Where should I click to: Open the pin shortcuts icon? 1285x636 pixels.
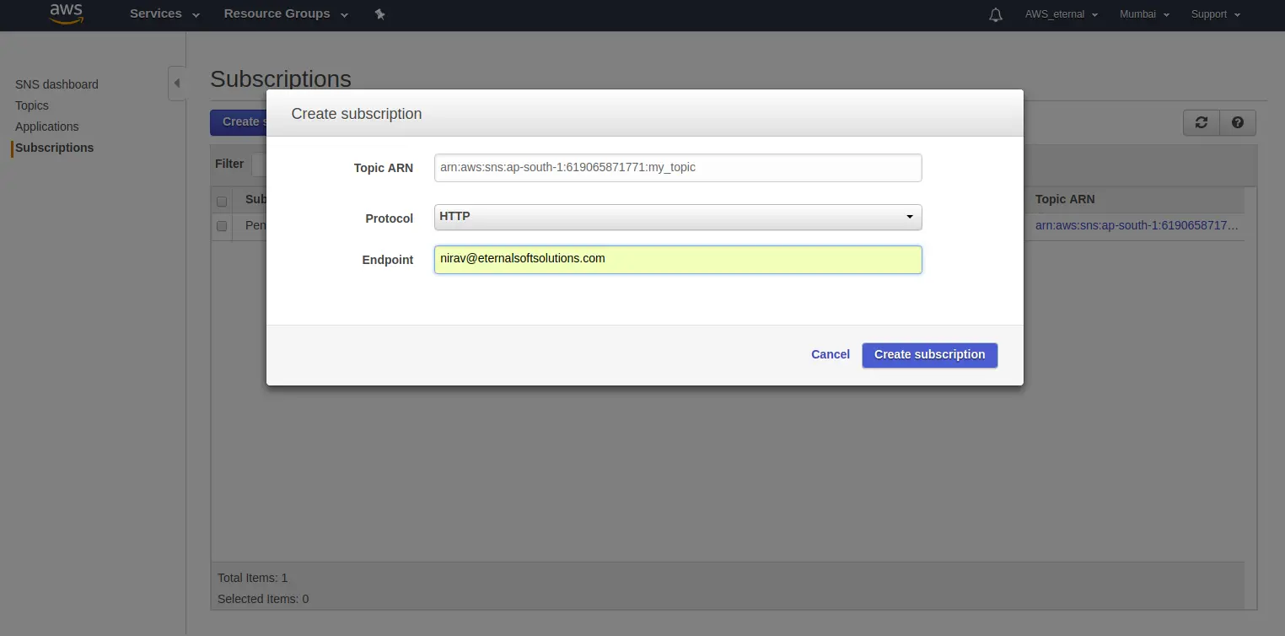379,14
